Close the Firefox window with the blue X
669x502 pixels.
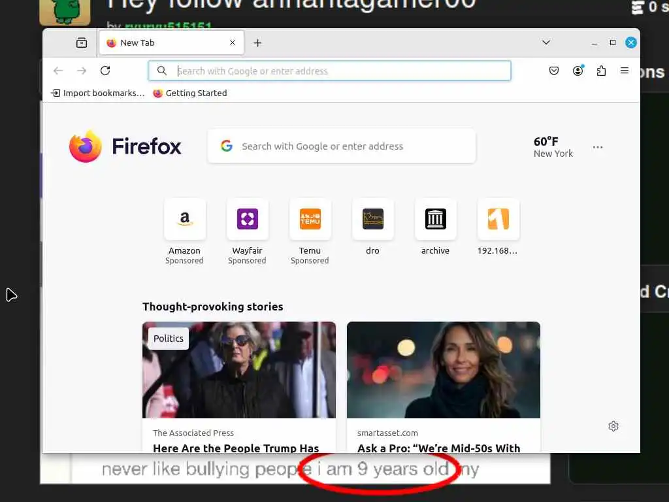click(631, 42)
